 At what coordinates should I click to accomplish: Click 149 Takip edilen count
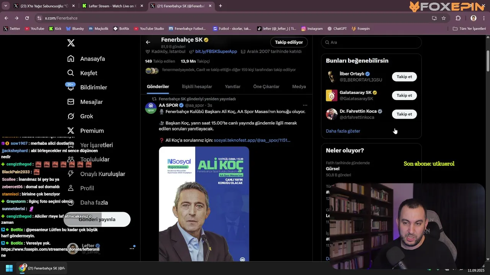pos(160,61)
